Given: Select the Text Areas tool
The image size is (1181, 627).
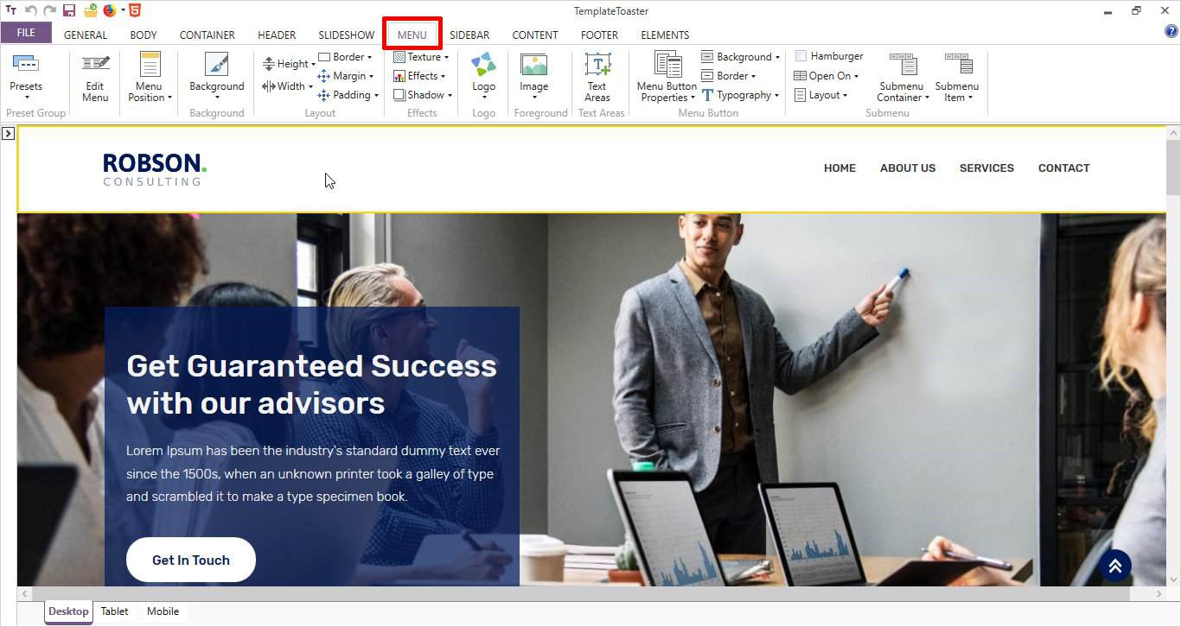Looking at the screenshot, I should tap(597, 65).
